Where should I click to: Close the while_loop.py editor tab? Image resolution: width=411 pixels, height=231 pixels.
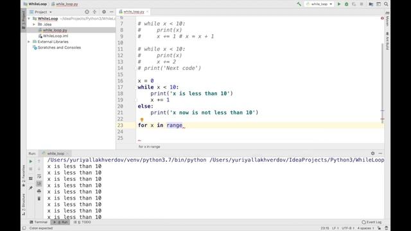click(147, 12)
